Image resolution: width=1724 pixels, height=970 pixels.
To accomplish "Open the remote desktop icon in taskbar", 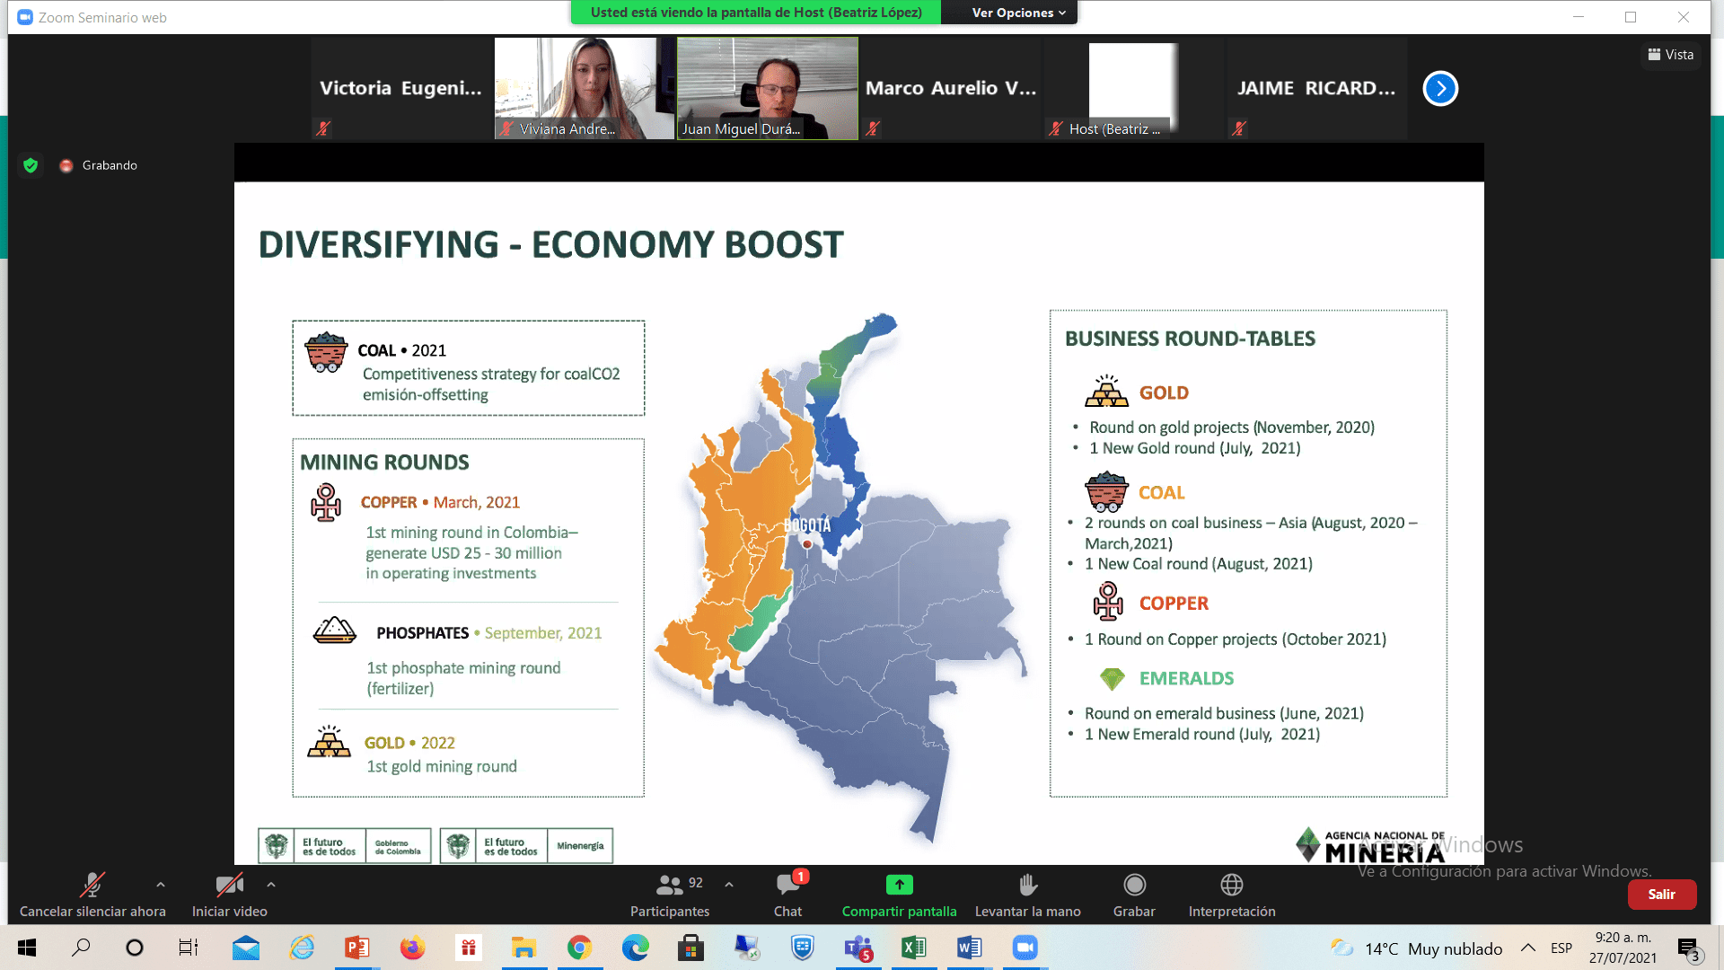I will coord(746,948).
